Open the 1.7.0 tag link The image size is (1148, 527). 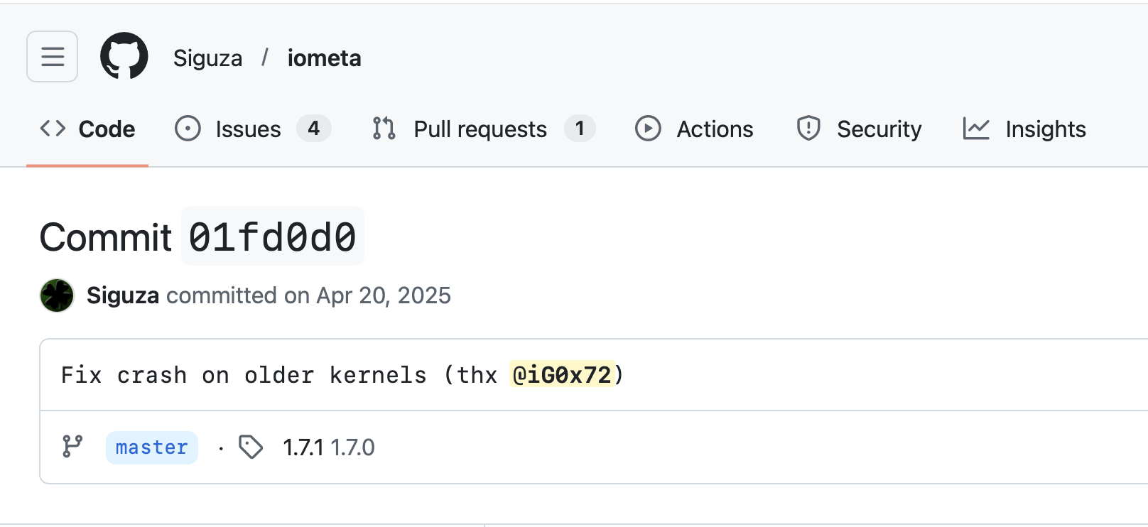point(354,447)
